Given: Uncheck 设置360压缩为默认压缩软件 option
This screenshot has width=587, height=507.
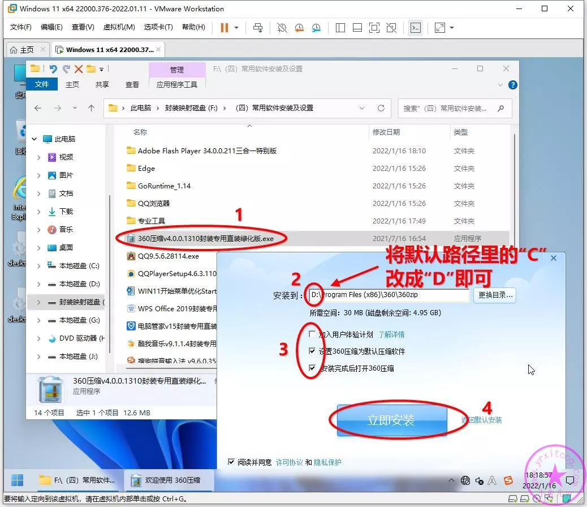Looking at the screenshot, I should click(x=313, y=351).
